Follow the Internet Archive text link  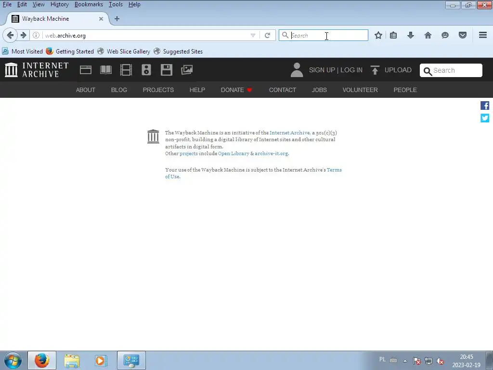[x=289, y=133]
